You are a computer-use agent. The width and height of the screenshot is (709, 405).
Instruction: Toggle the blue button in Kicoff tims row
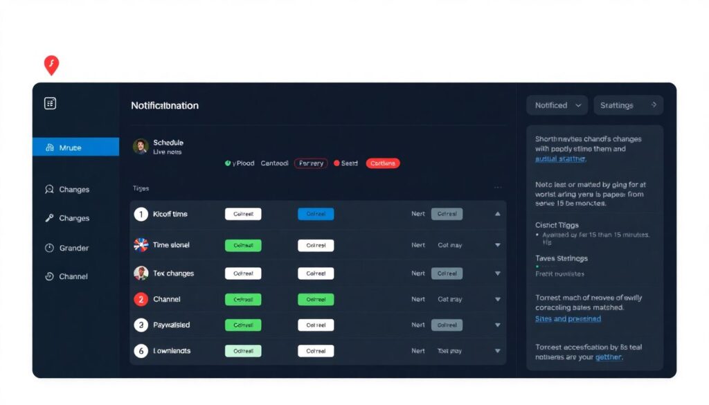click(316, 214)
